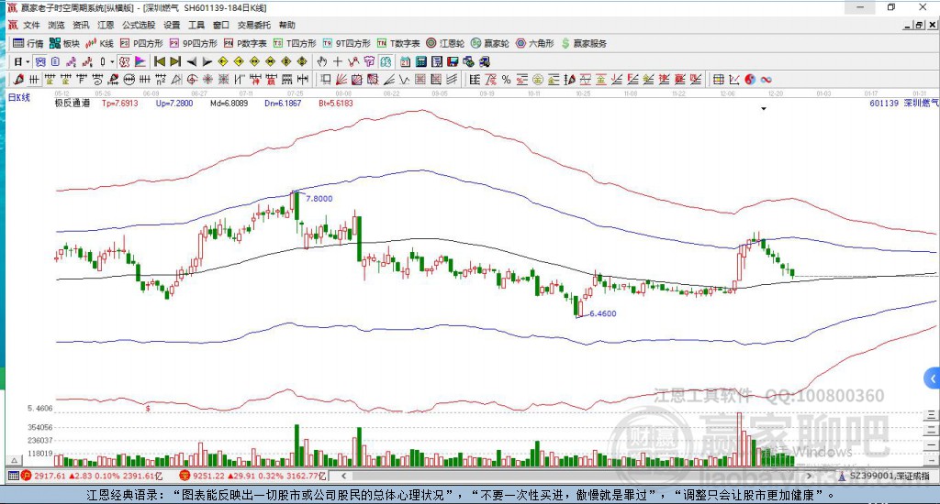Open the T数字表 tool
The height and width of the screenshot is (504, 940).
tap(398, 43)
